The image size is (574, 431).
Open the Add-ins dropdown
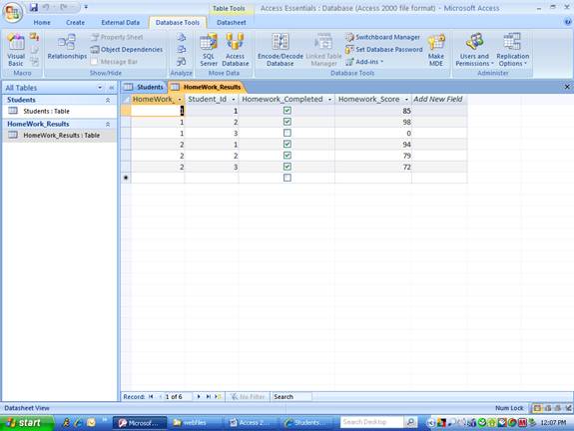(365, 62)
